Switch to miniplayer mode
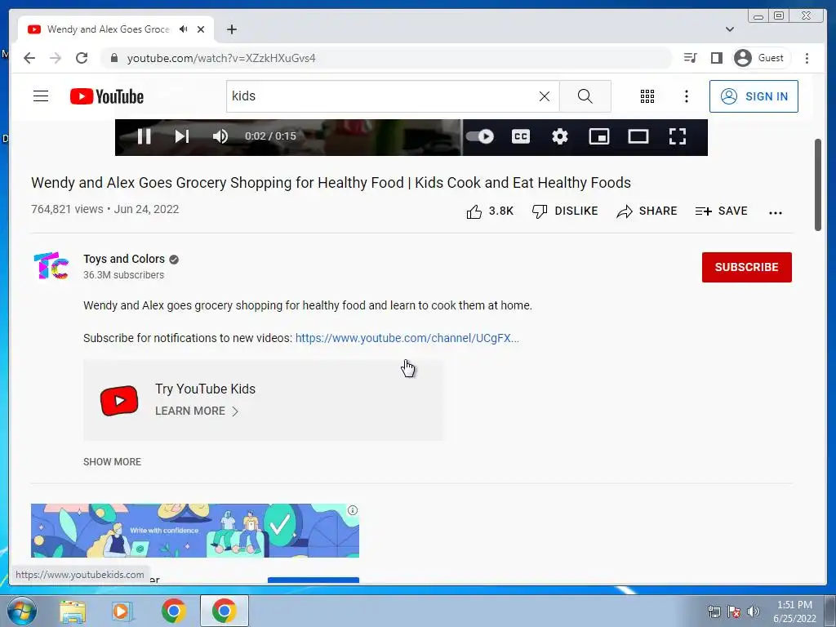This screenshot has width=836, height=627. 598,136
